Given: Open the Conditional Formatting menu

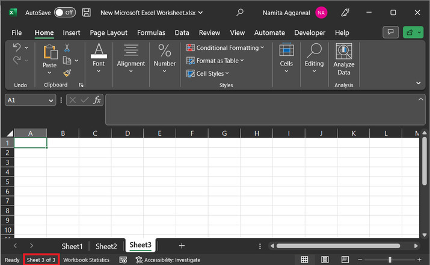Looking at the screenshot, I should [225, 47].
